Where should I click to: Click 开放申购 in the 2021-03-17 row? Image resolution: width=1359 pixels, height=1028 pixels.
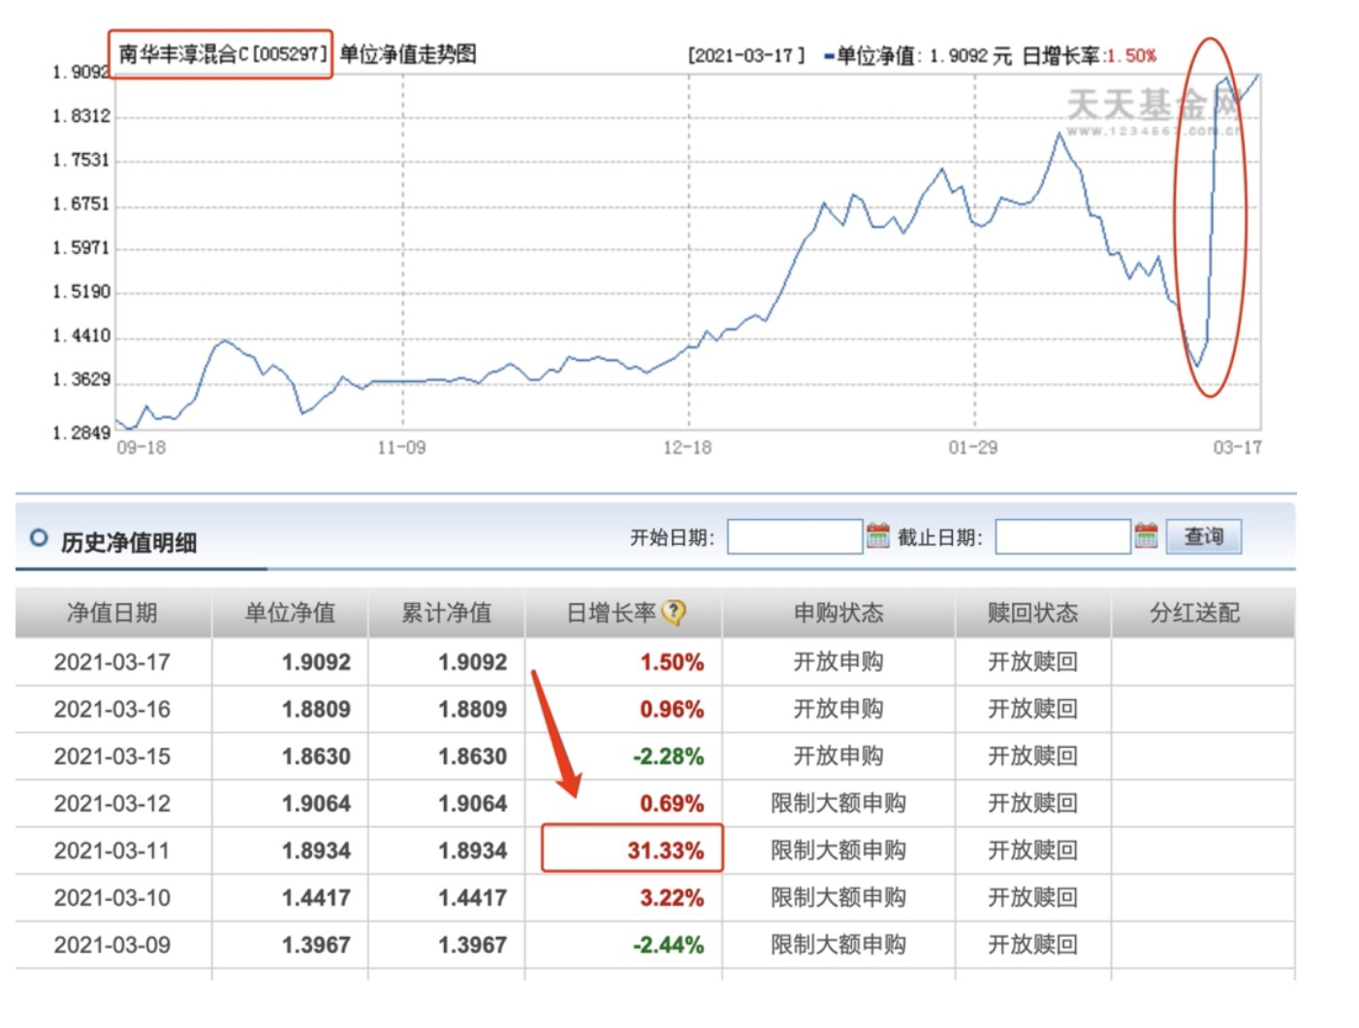point(838,662)
